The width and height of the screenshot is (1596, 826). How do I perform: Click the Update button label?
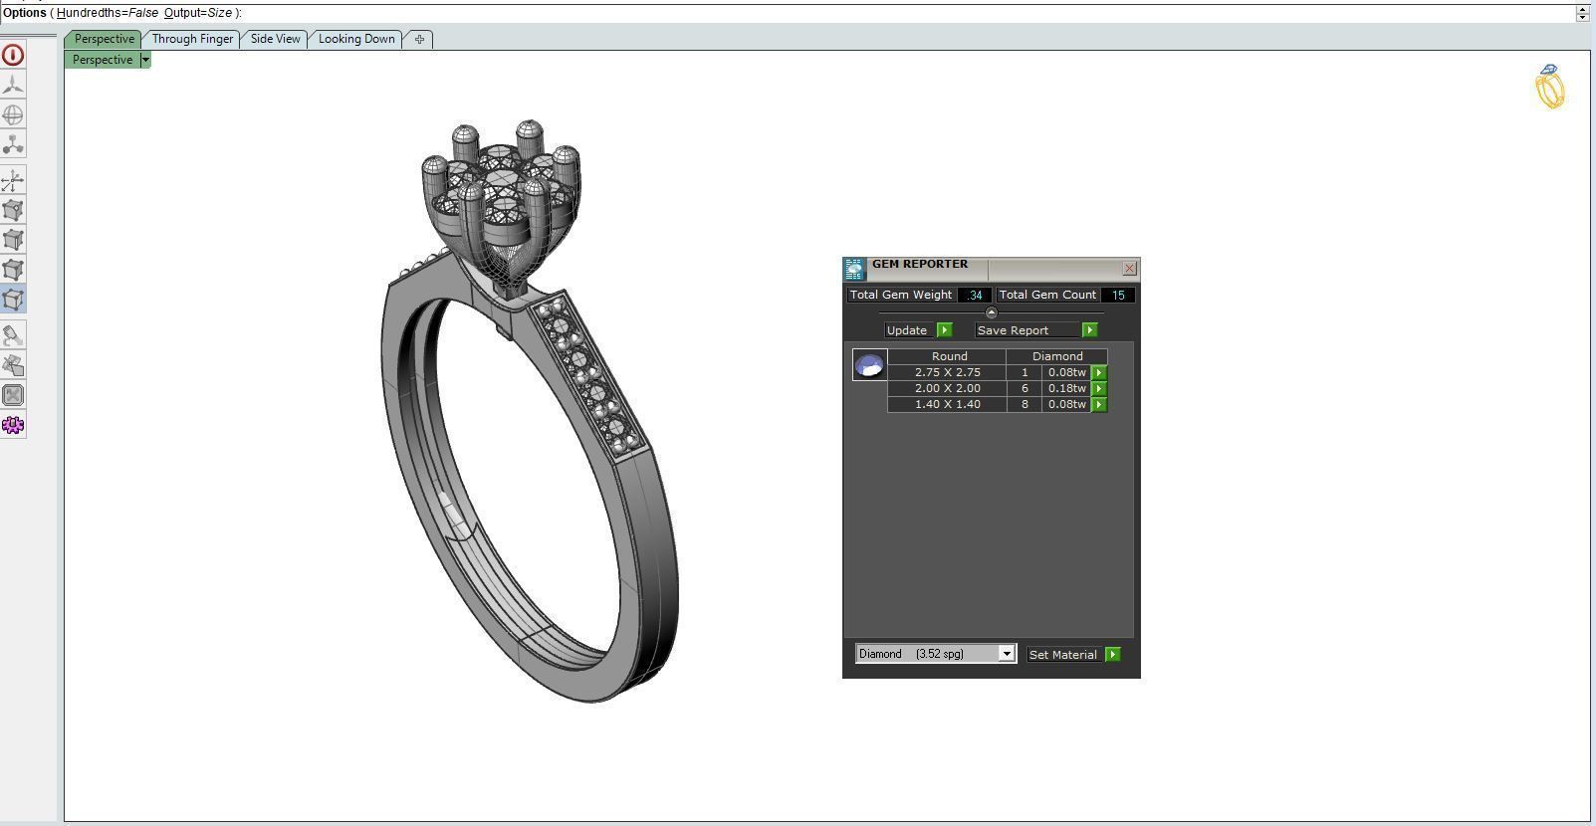[907, 330]
